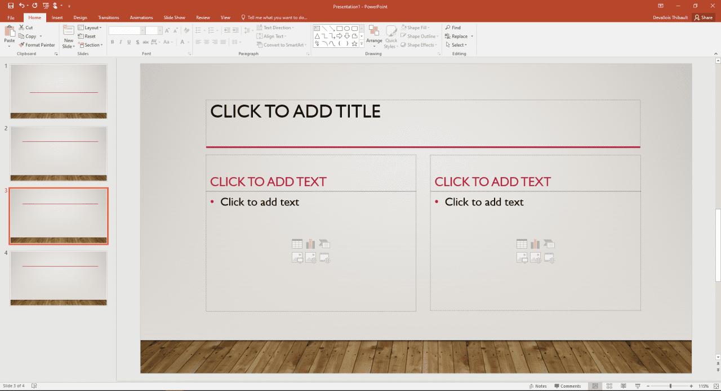The height and width of the screenshot is (391, 721).
Task: Select slide 1 thumbnail in the slide panel
Action: (x=58, y=91)
